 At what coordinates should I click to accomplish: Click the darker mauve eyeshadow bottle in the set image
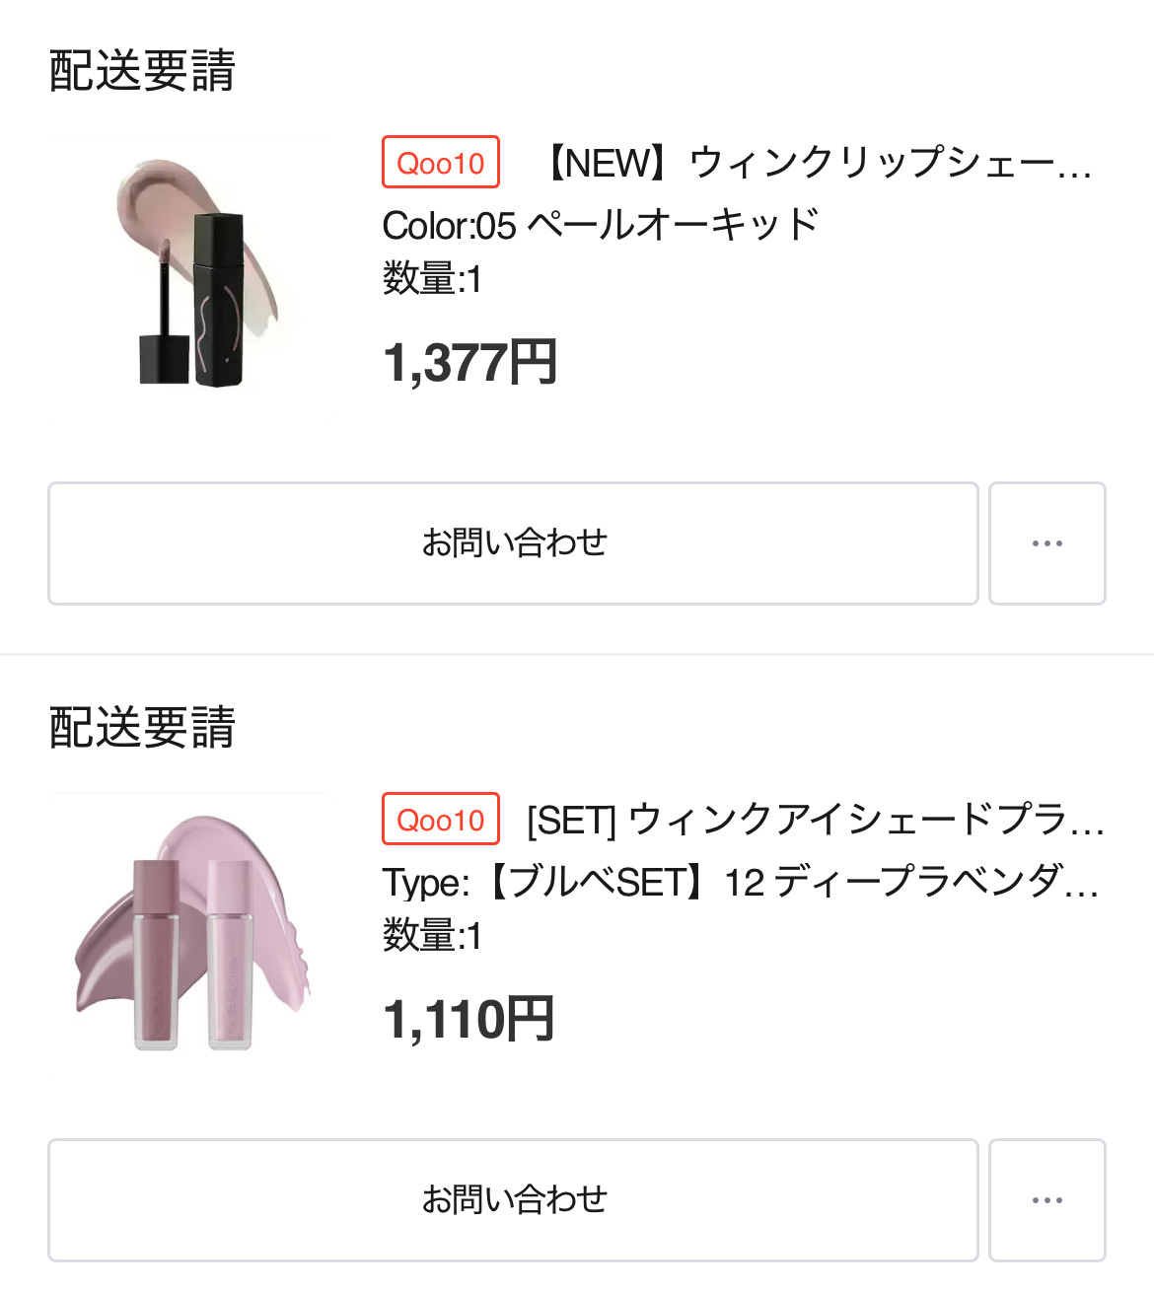pyautogui.click(x=156, y=952)
